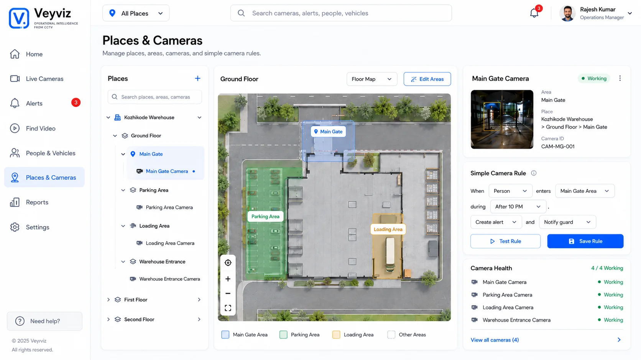Expand the Second Floor tree node
This screenshot has height=360, width=641.
(108, 319)
